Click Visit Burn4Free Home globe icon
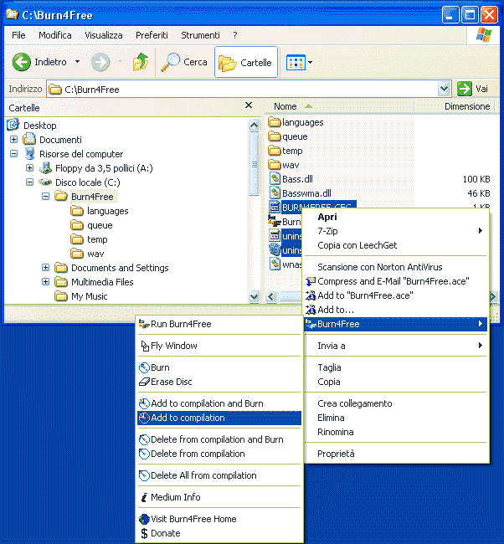The width and height of the screenshot is (504, 544). [x=144, y=519]
